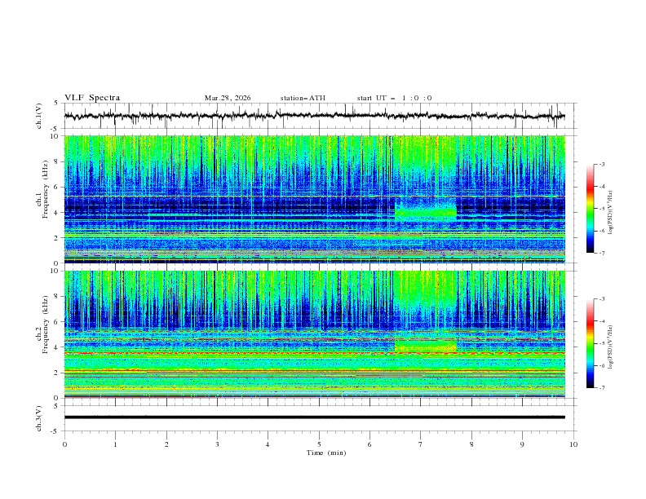Viewport: 646px width, 499px height.
Task: Click the time axis tick label '10'
Action: (573, 444)
